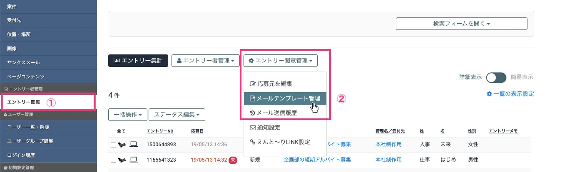Sort by the エントリーNO column header
The image size is (582, 172).
(x=160, y=131)
